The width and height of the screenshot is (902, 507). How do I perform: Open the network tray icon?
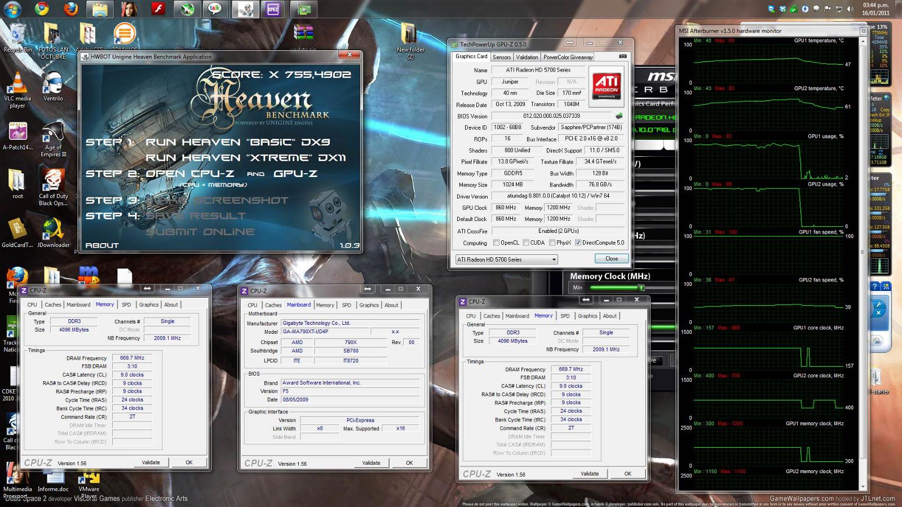(839, 9)
